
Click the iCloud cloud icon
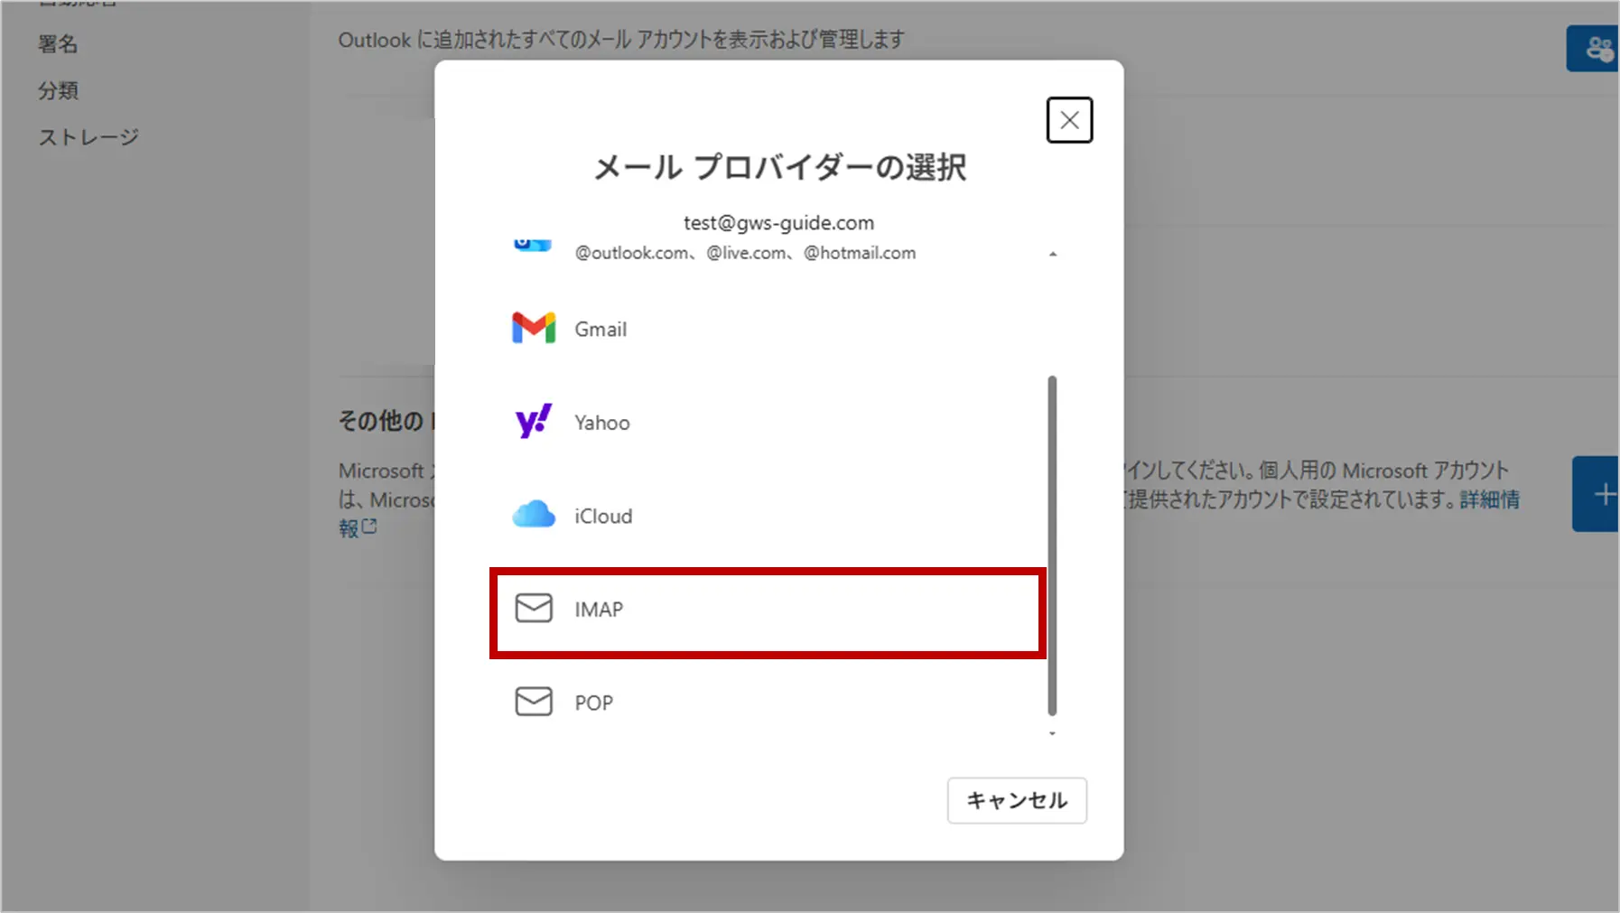tap(533, 515)
